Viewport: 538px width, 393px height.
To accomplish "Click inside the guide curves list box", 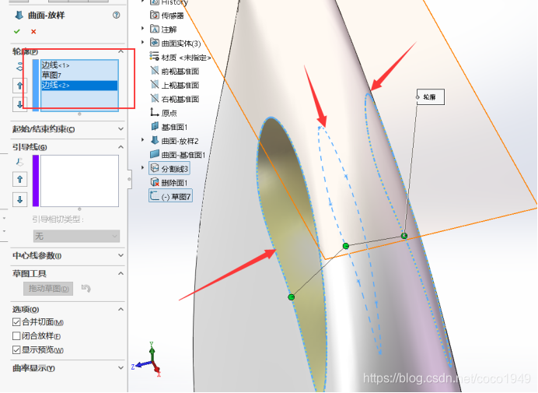I will (x=79, y=181).
